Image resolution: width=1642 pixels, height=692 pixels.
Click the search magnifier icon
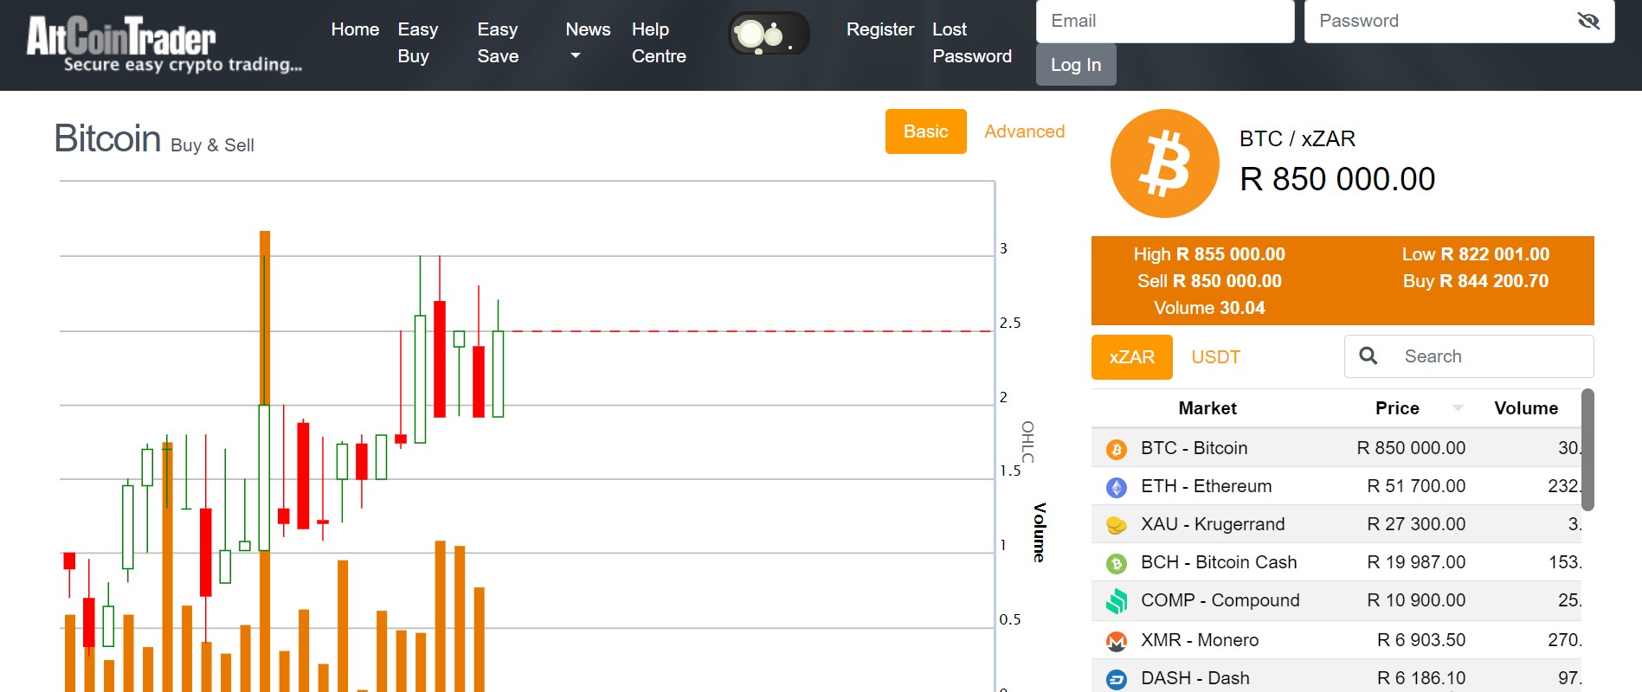coord(1368,356)
